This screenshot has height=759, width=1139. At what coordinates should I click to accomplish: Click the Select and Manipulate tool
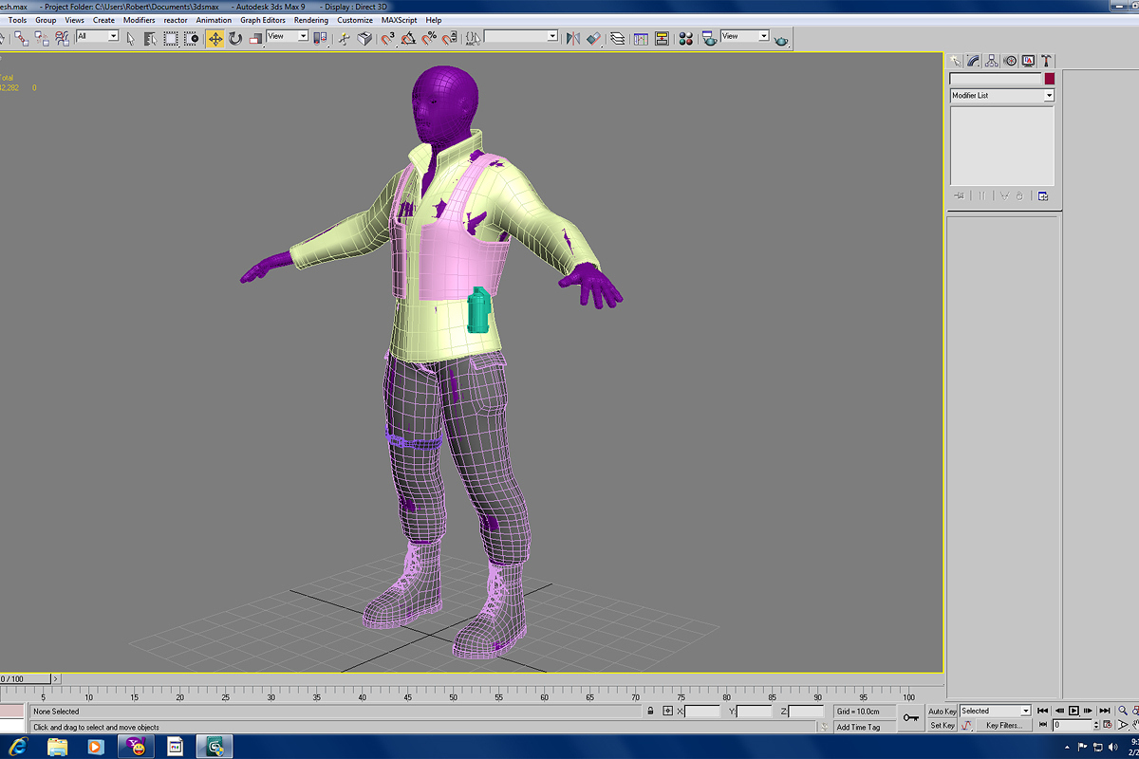coord(344,38)
